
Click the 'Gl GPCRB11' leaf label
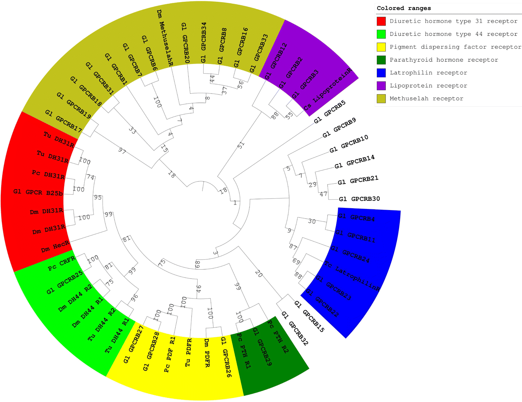click(x=355, y=236)
